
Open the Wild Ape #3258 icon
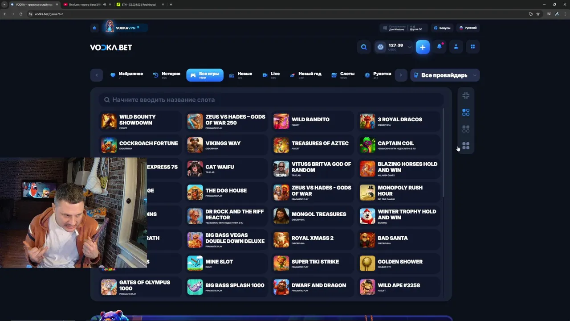(367, 287)
